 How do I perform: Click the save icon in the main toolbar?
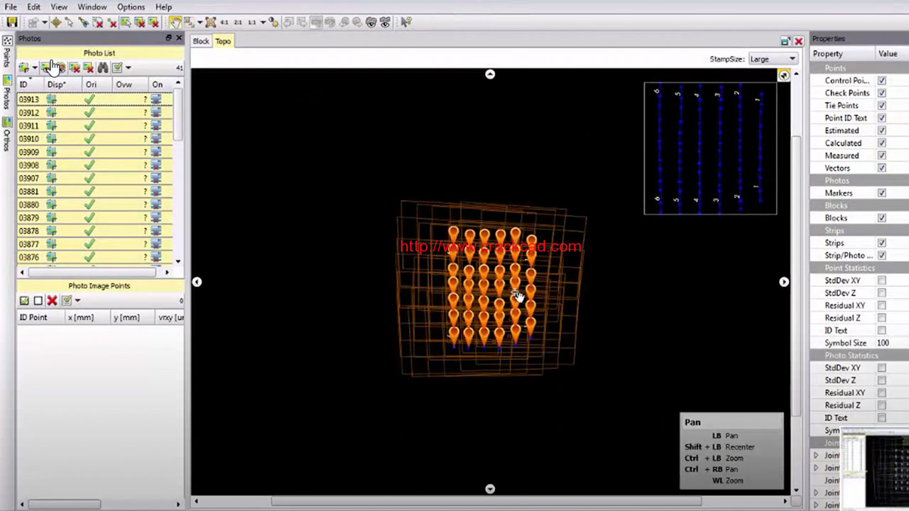(x=12, y=23)
